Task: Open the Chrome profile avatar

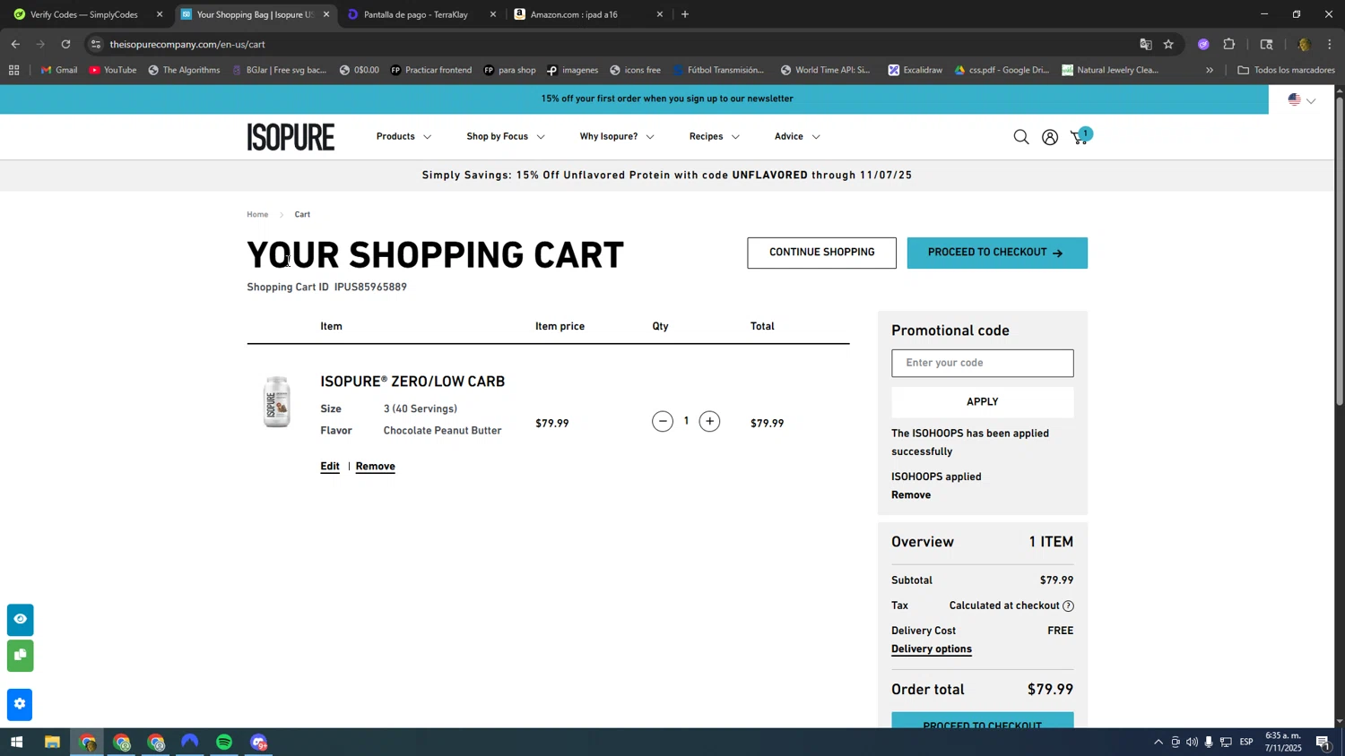Action: [x=1304, y=44]
